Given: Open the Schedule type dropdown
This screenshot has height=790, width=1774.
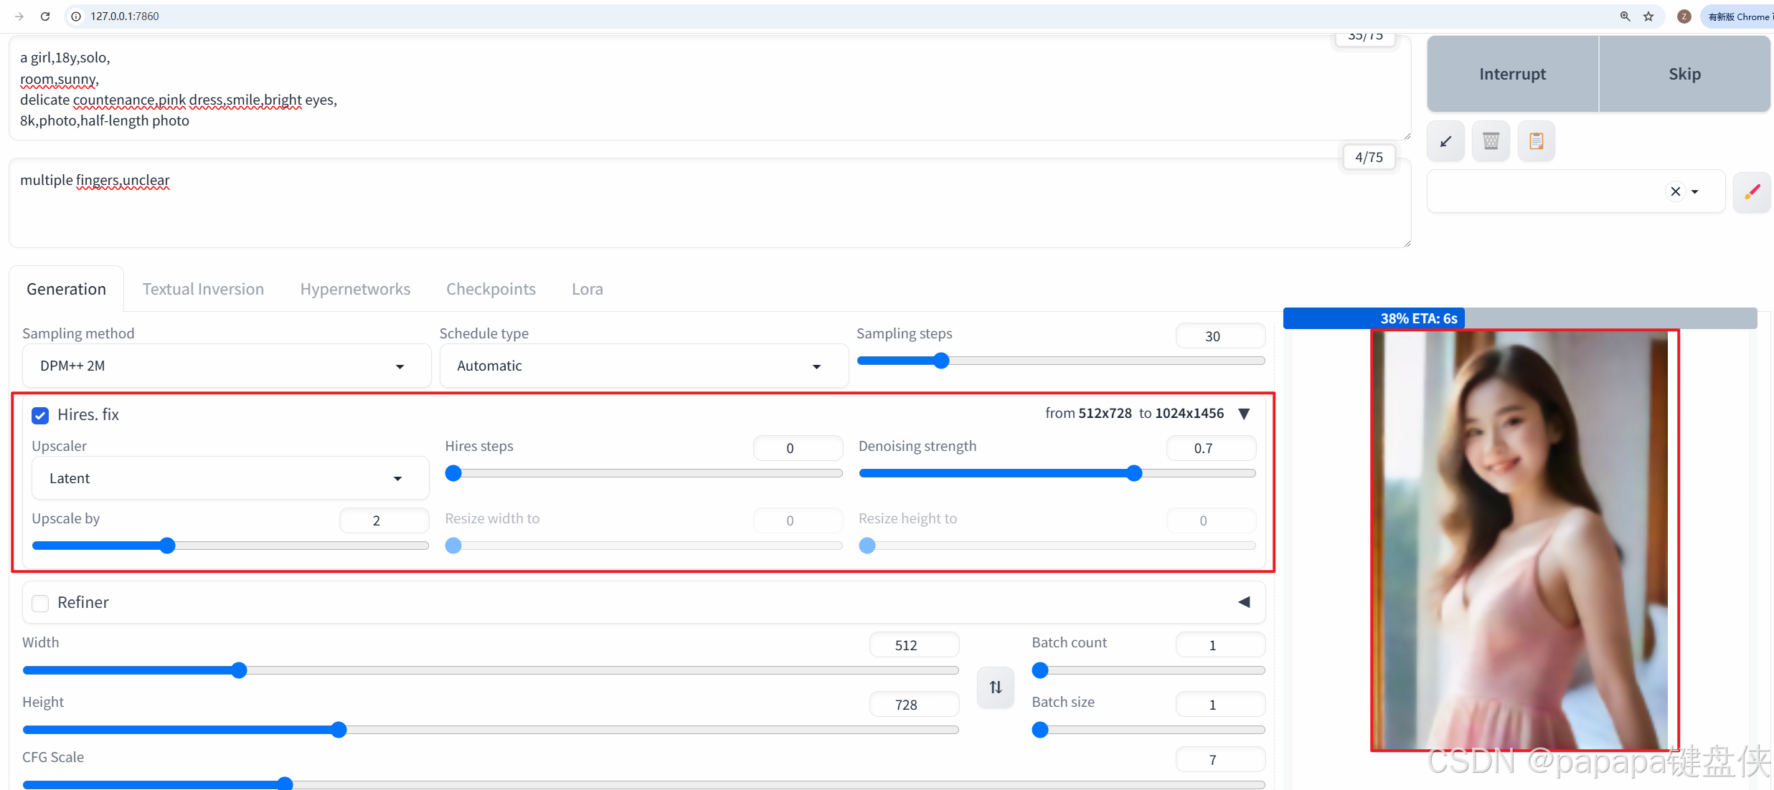Looking at the screenshot, I should pos(643,366).
